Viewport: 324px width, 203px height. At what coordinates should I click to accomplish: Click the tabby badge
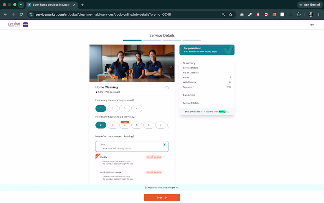pos(222,112)
